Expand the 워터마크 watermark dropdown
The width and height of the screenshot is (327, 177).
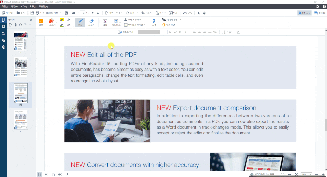120,22
